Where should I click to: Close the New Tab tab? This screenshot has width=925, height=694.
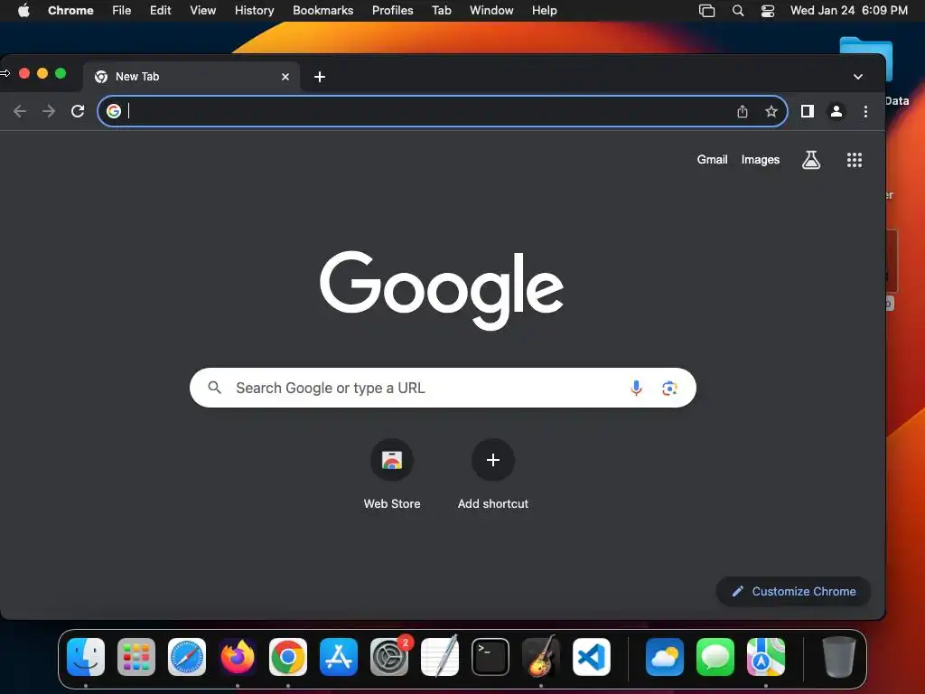pyautogui.click(x=285, y=77)
